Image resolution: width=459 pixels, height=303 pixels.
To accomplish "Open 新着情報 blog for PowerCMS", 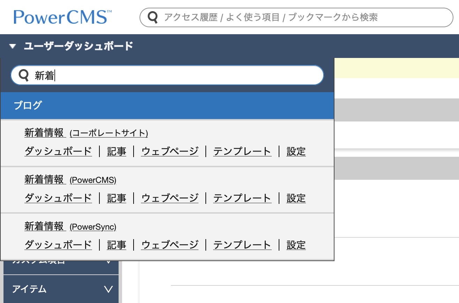I will click(44, 179).
